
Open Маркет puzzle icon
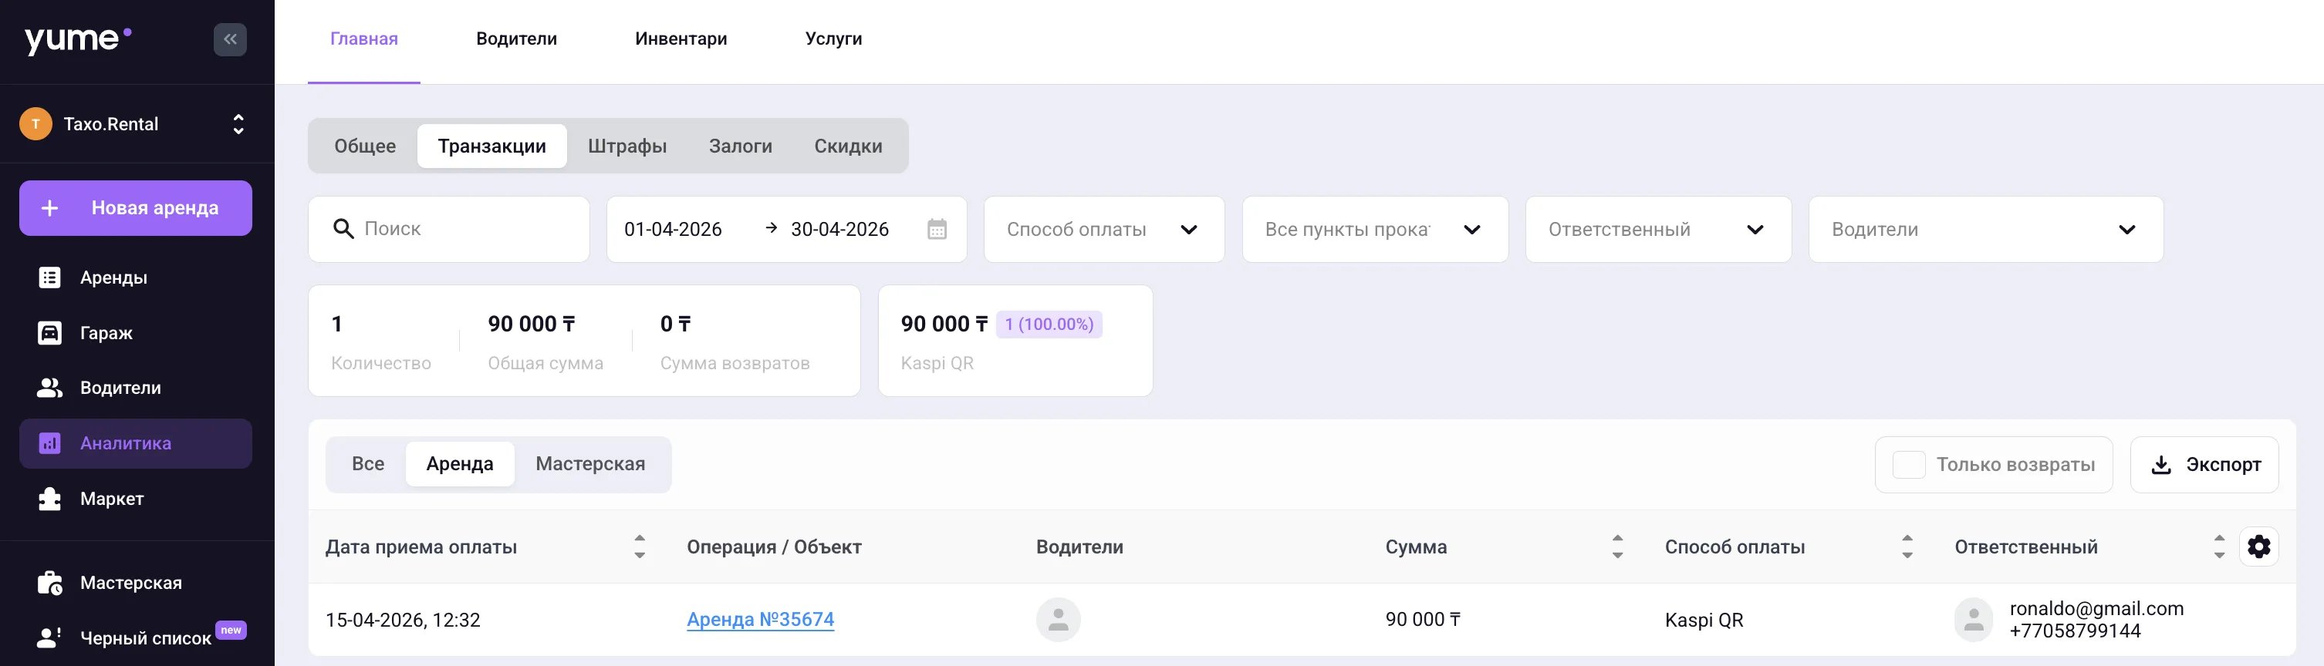(49, 499)
